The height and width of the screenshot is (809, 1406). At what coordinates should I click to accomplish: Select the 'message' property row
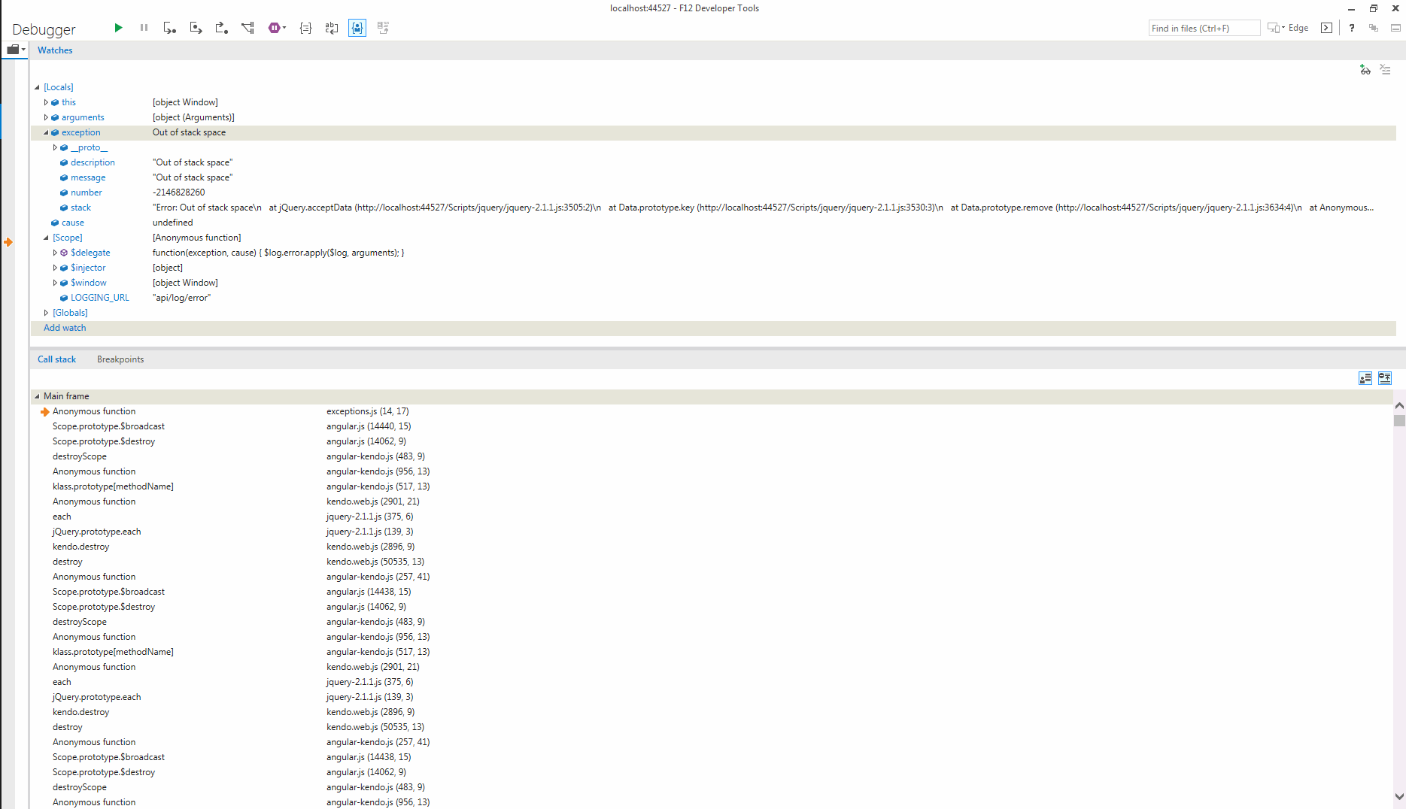click(x=713, y=177)
